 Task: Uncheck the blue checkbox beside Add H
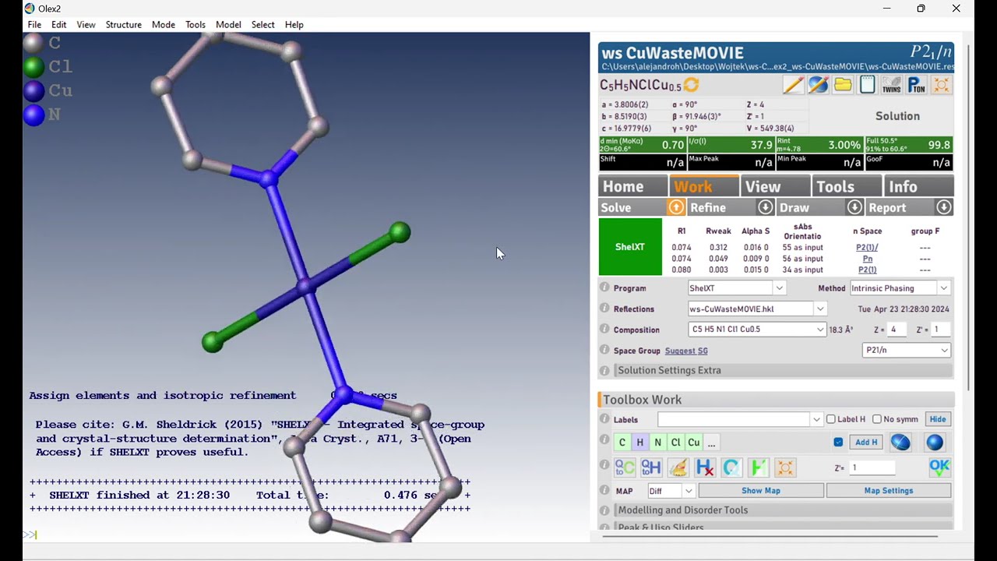[838, 443]
